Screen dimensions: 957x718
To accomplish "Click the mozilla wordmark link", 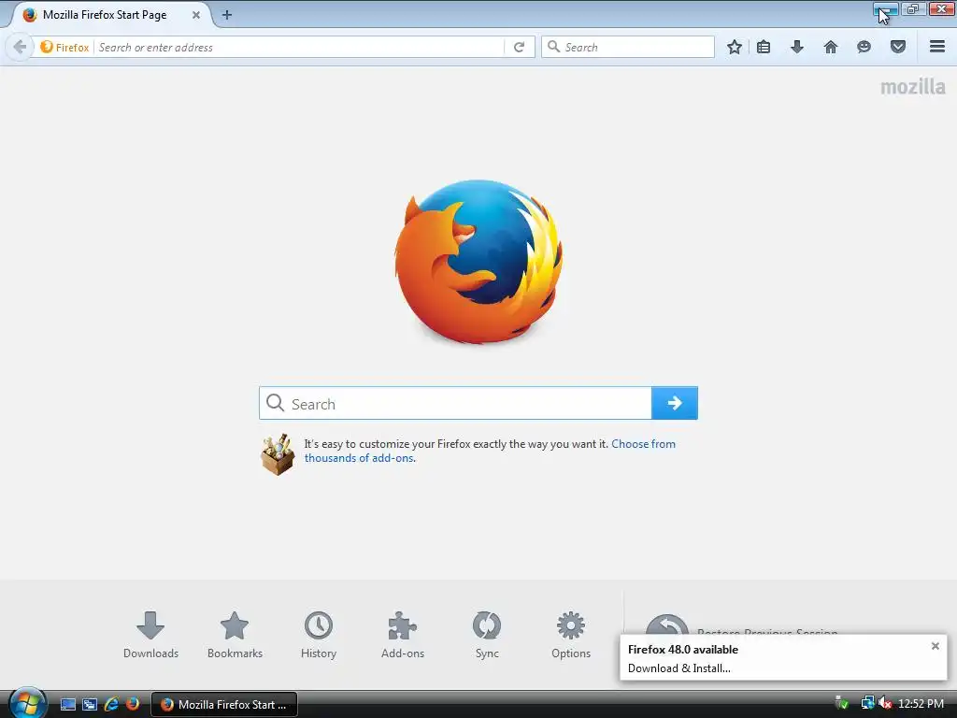I will tap(912, 87).
